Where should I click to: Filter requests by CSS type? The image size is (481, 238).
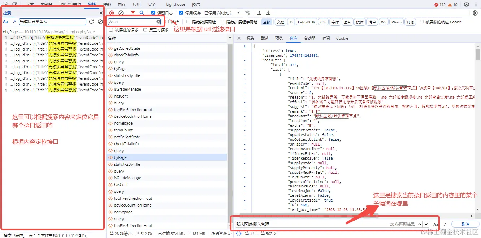(x=323, y=22)
